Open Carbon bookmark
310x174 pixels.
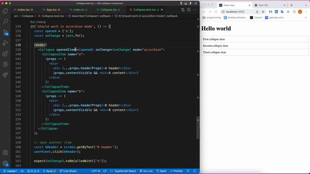pyautogui.click(x=256, y=17)
